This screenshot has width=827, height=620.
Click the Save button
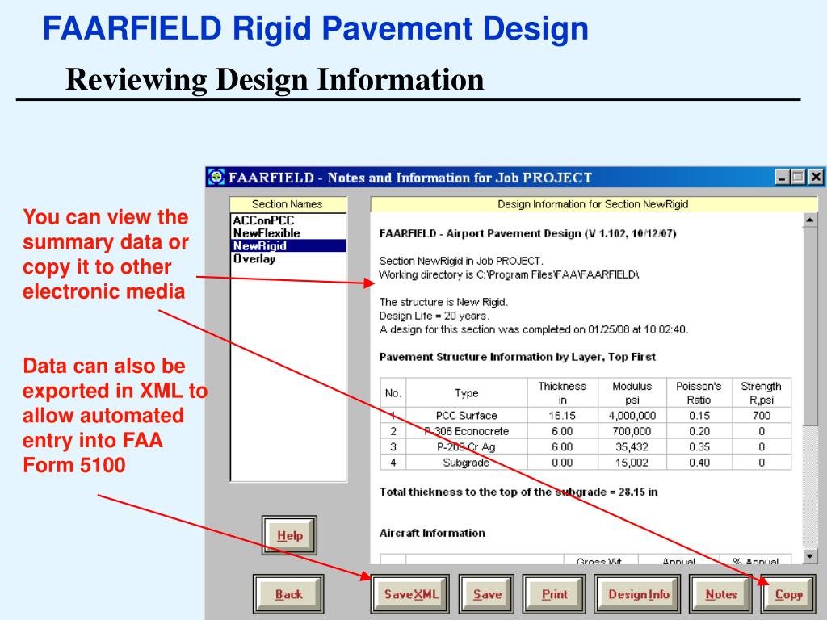[x=487, y=595]
